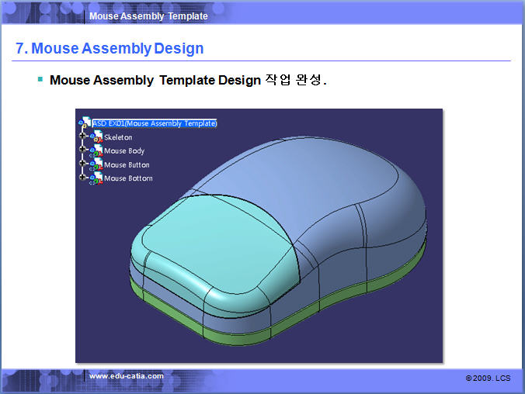Viewport: 525px width, 394px height.
Task: Select ASD EX01(Mouse Assembly Template) root node
Action: 155,123
